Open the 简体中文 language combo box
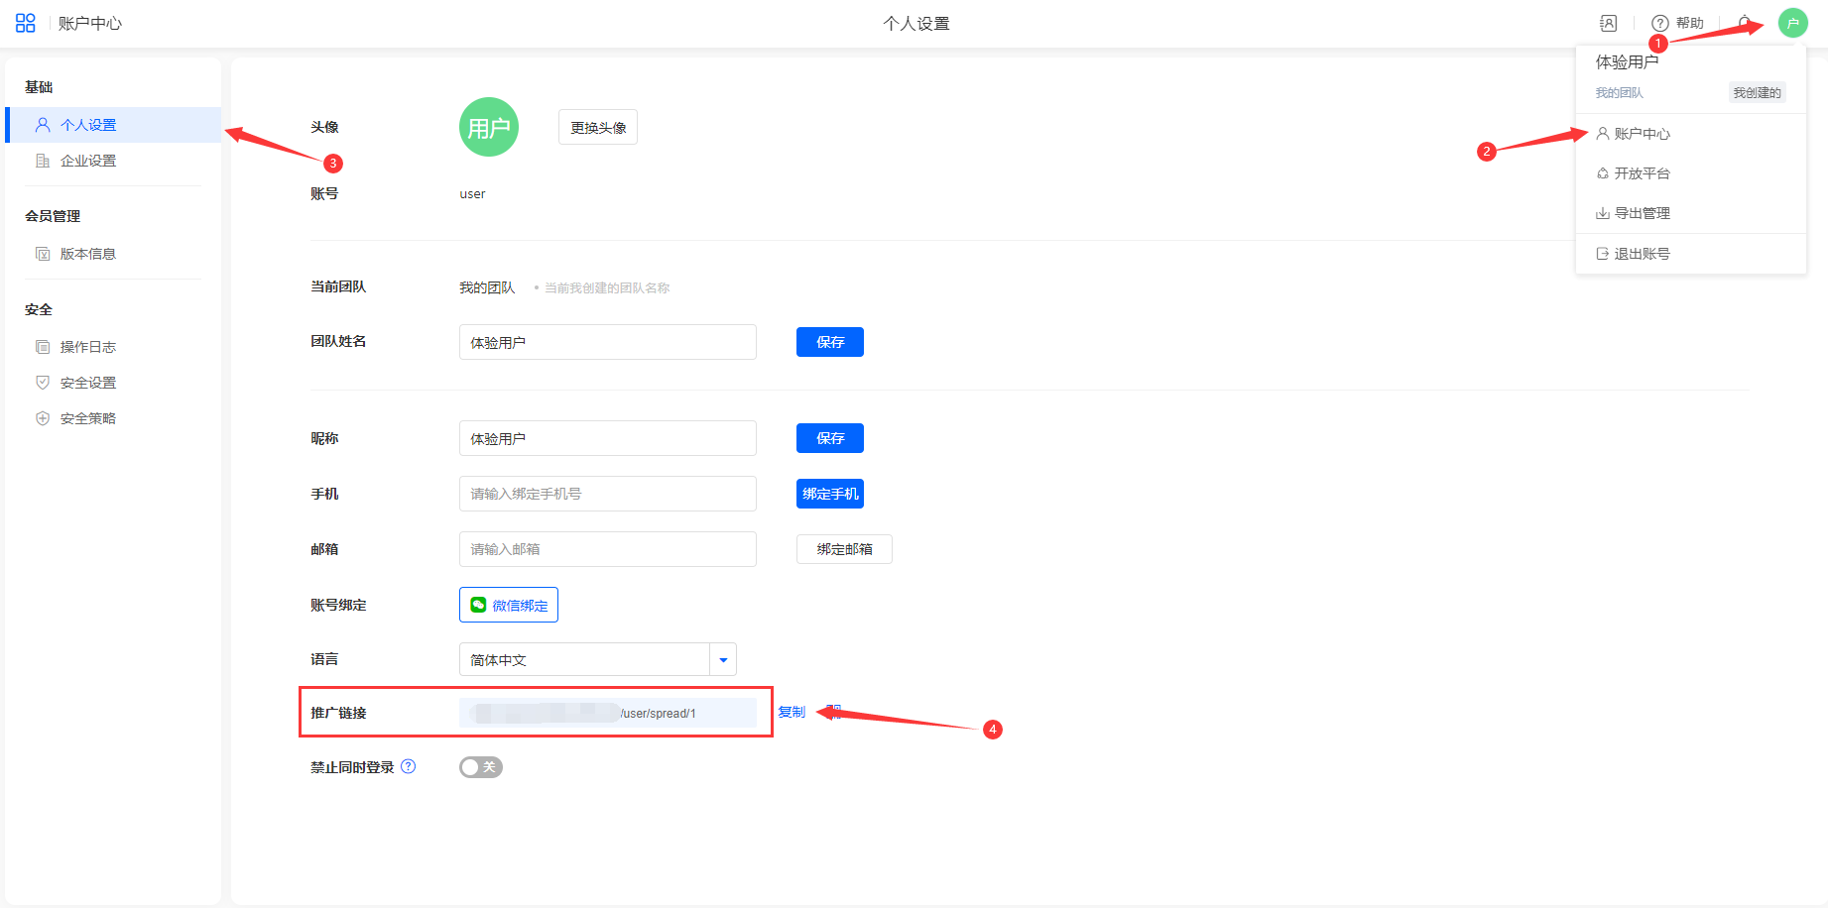Image resolution: width=1828 pixels, height=908 pixels. point(584,660)
